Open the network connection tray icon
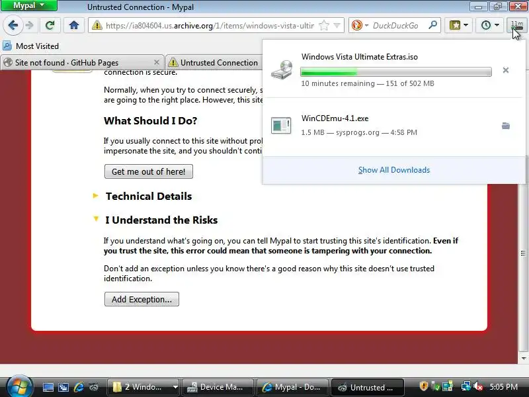The image size is (529, 397). (x=466, y=386)
